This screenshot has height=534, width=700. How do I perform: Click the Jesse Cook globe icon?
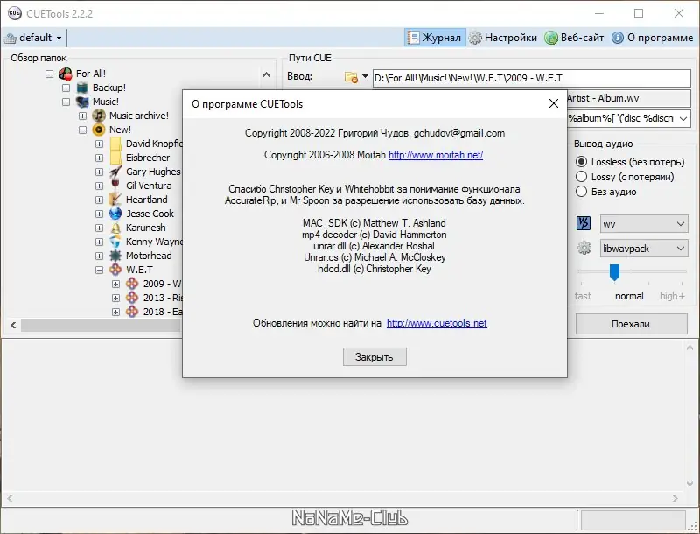(x=115, y=214)
